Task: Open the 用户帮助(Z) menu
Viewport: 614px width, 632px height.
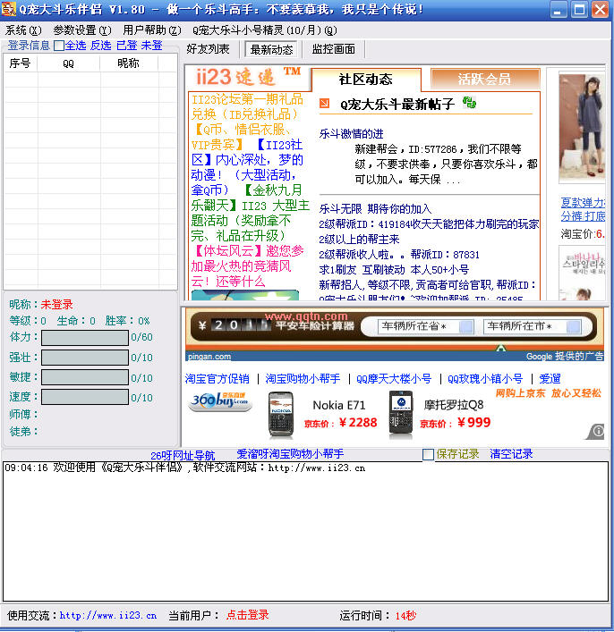Action: click(x=152, y=30)
